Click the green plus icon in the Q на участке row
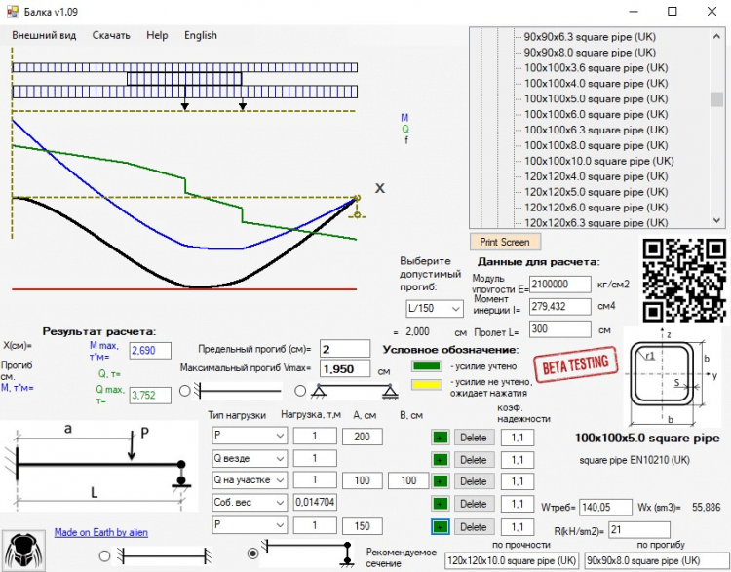Viewport: 731px width, 572px height. coord(441,481)
